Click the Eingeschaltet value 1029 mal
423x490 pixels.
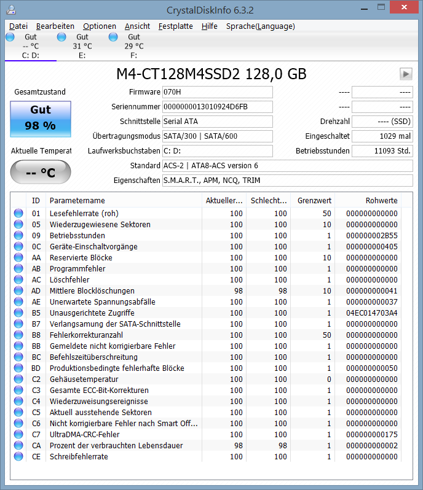pyautogui.click(x=382, y=136)
